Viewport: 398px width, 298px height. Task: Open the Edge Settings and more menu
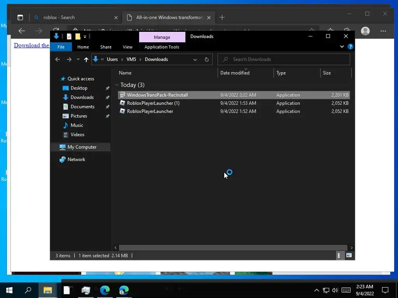[x=383, y=31]
